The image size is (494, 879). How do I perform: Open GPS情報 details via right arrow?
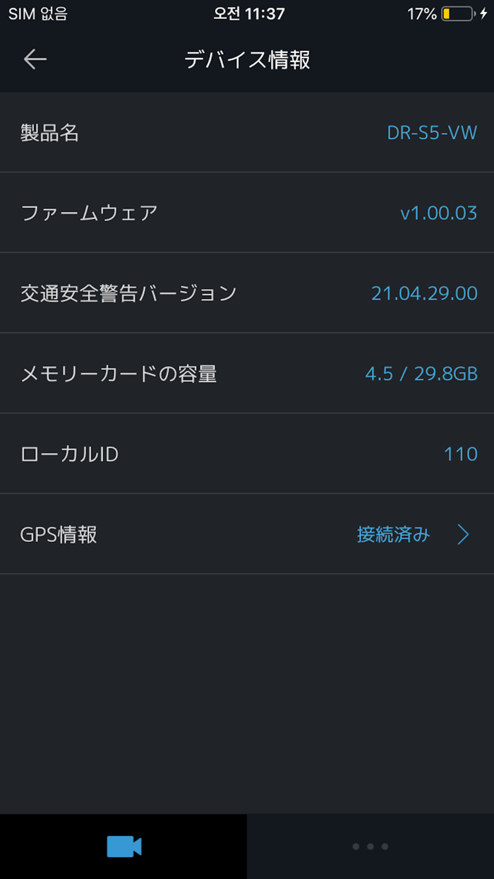[x=464, y=534]
